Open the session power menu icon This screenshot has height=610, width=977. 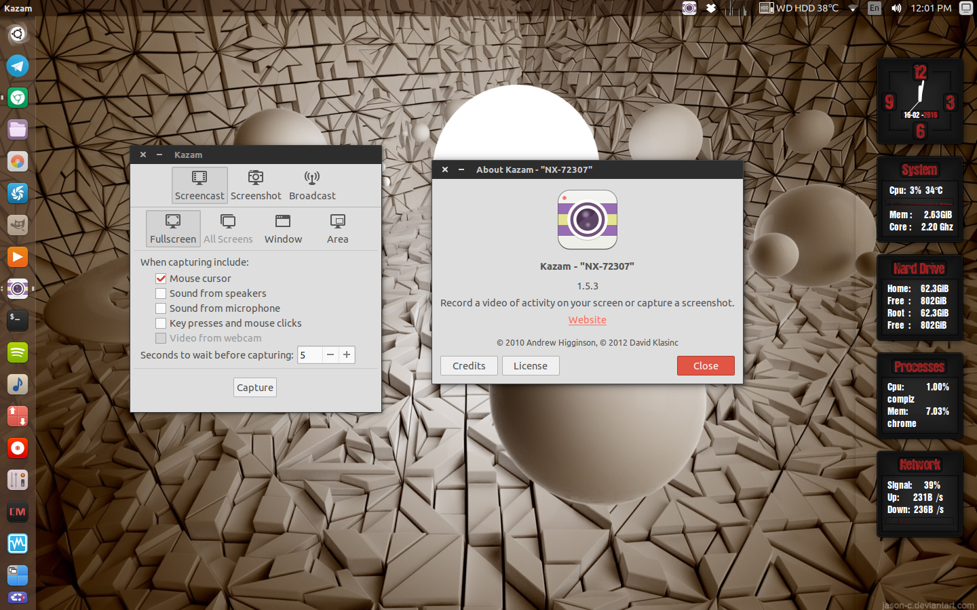pos(965,8)
